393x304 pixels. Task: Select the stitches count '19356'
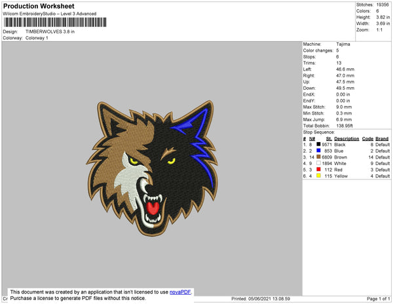[x=383, y=5]
